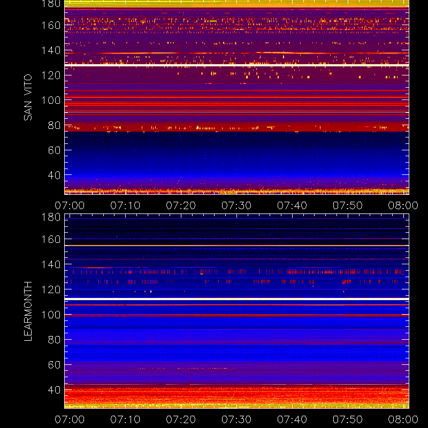428x428 pixels.
Task: Select the 120 tick label on SAN VITO plot
Action: pos(51,75)
